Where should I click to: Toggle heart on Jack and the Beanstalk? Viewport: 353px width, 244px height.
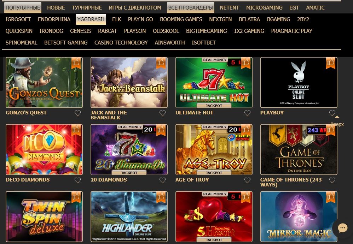click(x=162, y=113)
